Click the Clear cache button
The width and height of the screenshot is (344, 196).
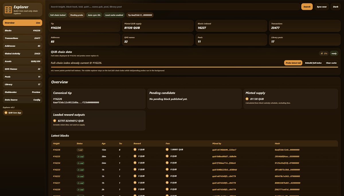(331, 63)
